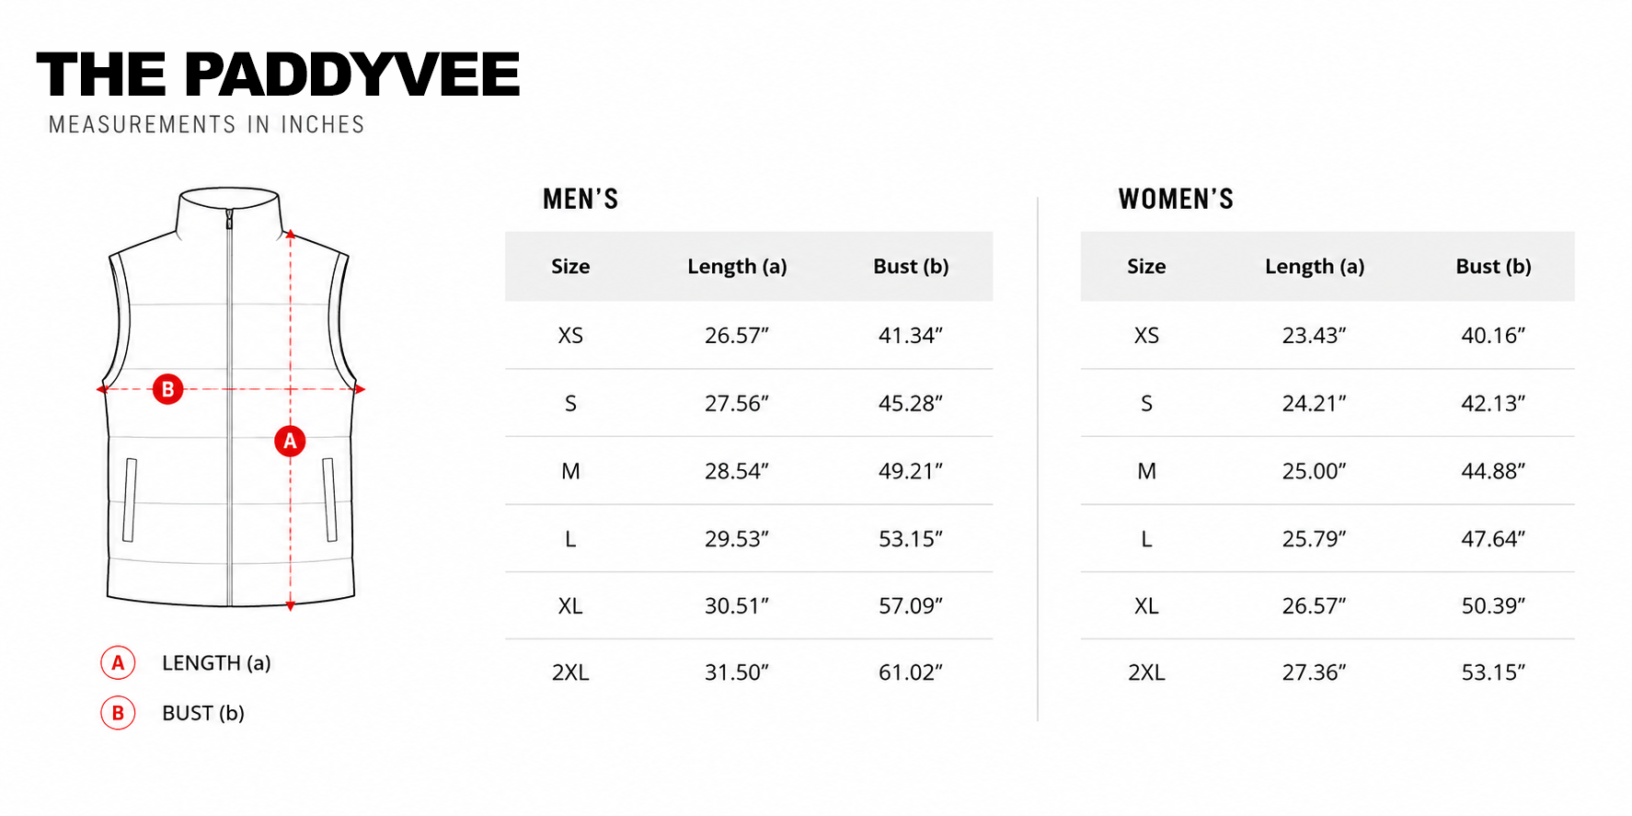
Task: Click the zipper pull on the vest
Action: (229, 220)
